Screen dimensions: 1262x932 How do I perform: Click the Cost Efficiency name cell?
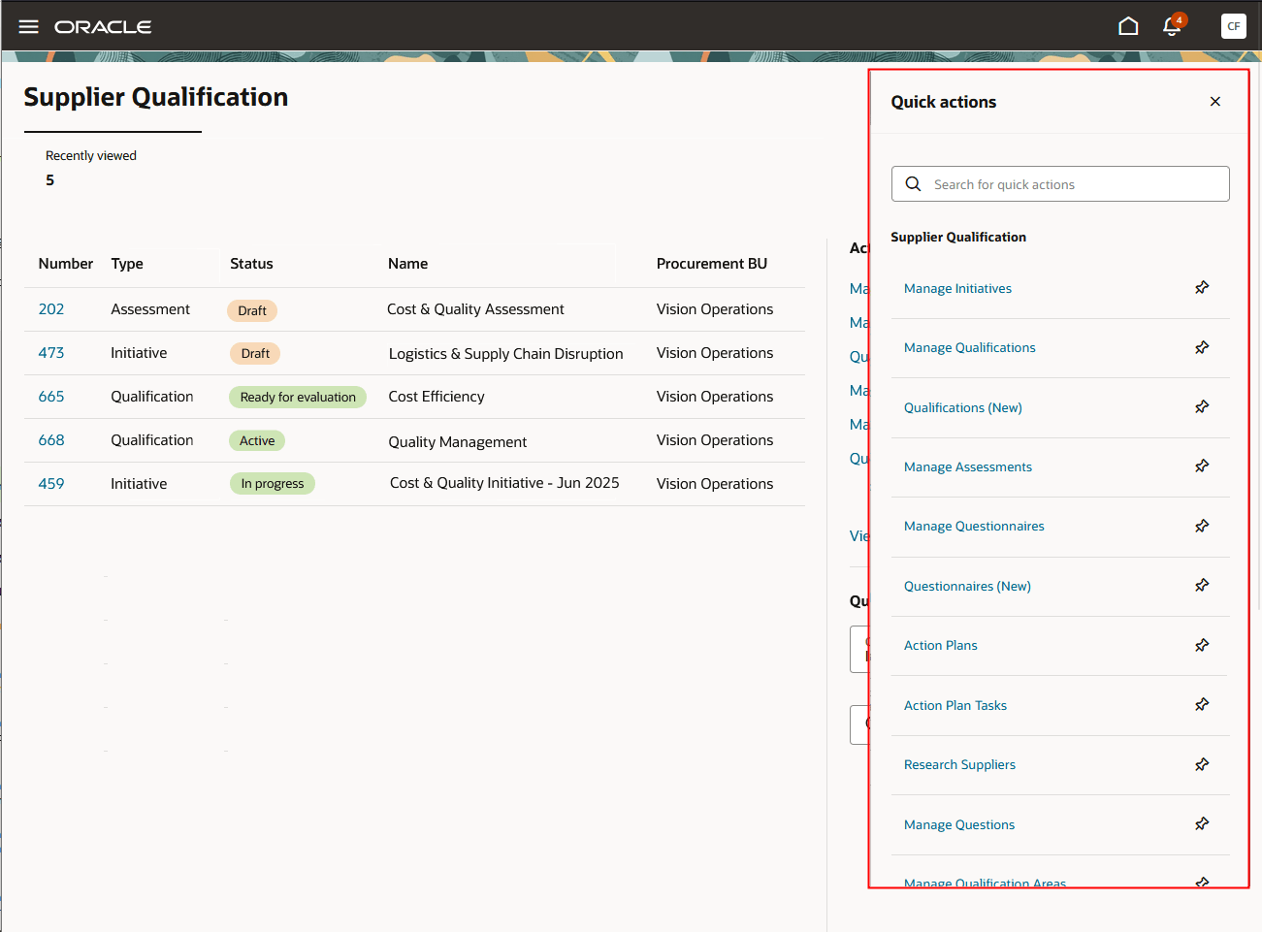(x=437, y=397)
